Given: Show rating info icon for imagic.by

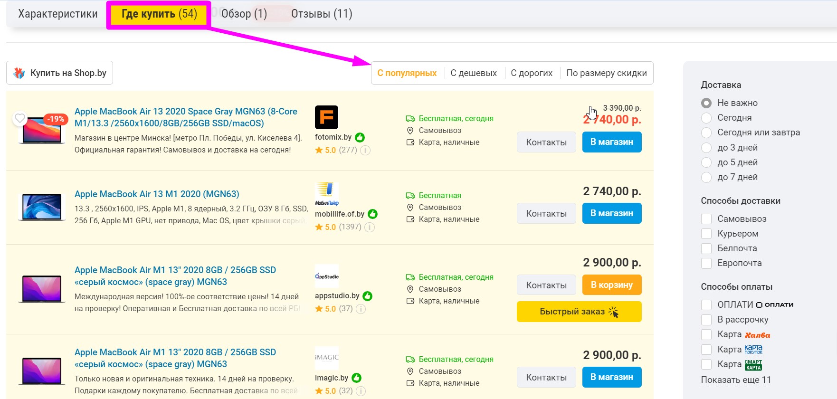Looking at the screenshot, I should (361, 391).
